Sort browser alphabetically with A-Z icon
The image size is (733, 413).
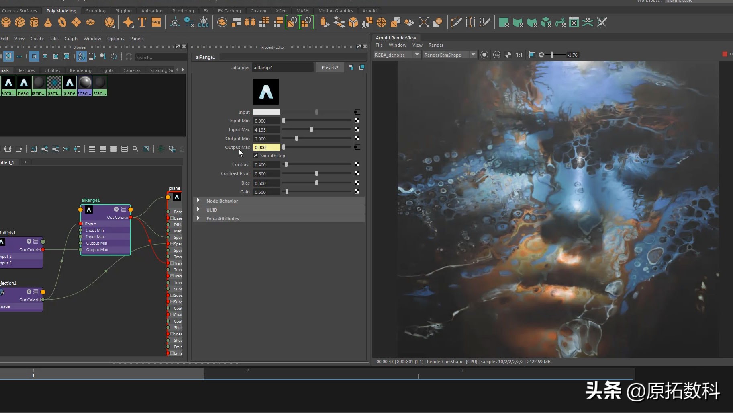[x=82, y=57]
